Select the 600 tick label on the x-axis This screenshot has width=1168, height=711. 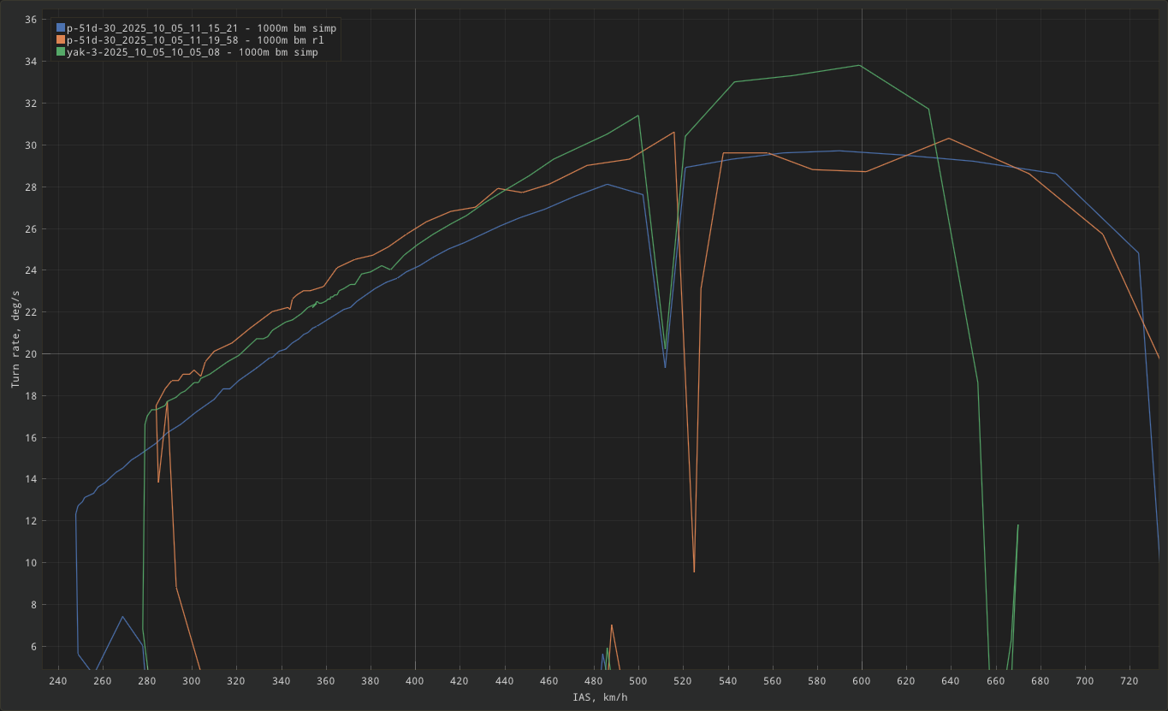(862, 681)
